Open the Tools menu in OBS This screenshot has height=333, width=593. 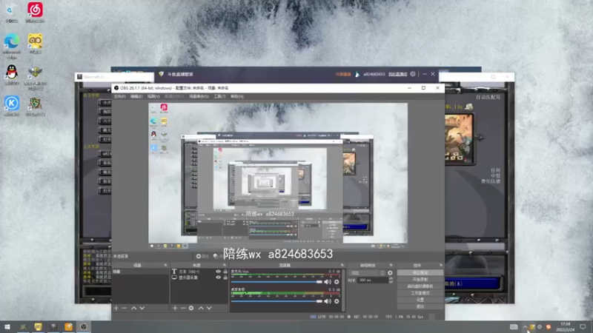[x=219, y=97]
